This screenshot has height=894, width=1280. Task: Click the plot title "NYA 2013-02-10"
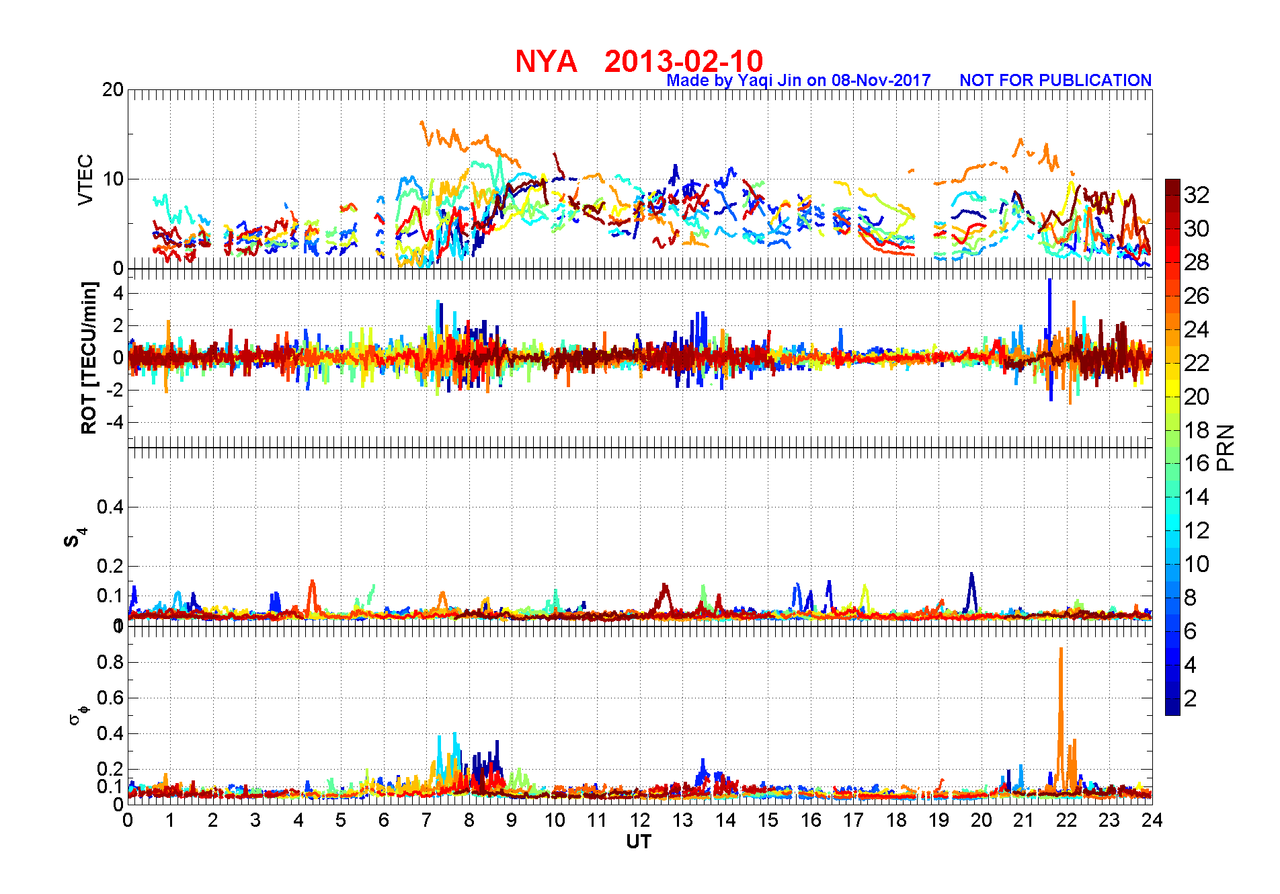tap(639, 61)
